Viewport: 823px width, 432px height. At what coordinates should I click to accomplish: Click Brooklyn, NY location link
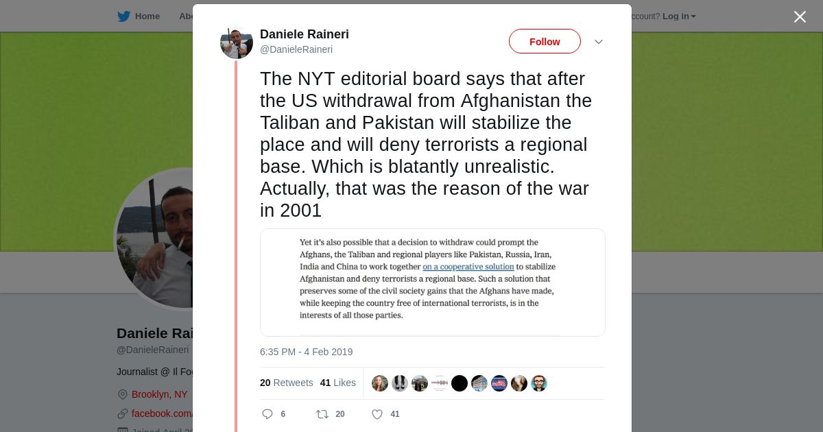tap(159, 394)
